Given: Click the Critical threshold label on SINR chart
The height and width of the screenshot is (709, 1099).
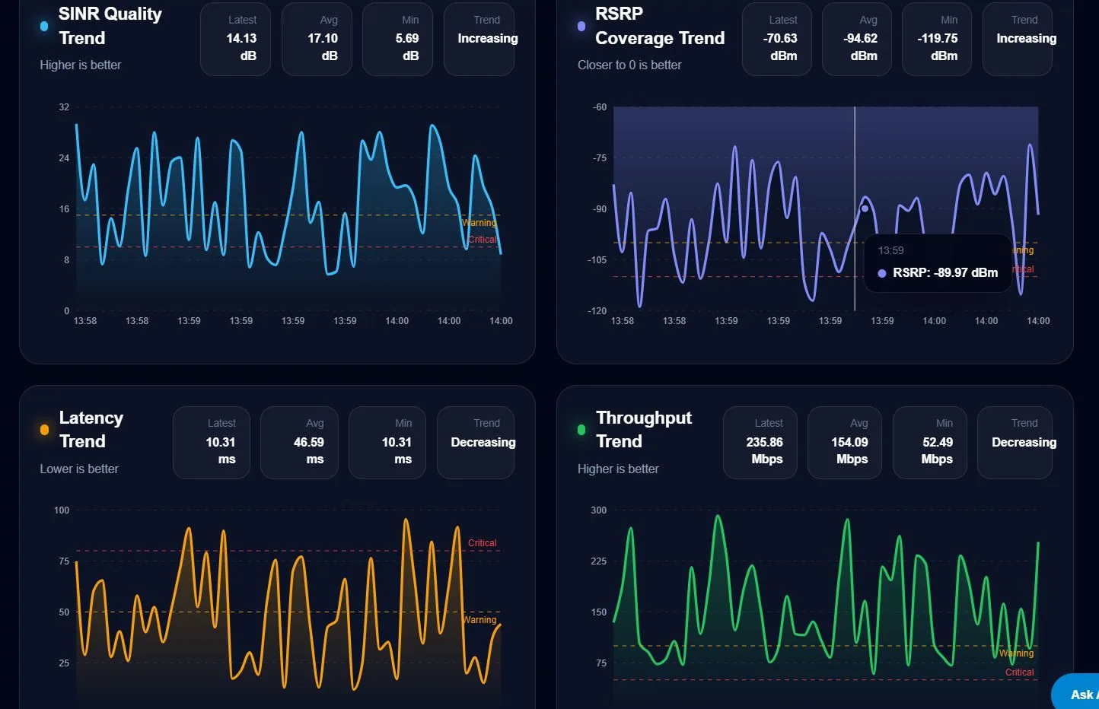Looking at the screenshot, I should 482,240.
